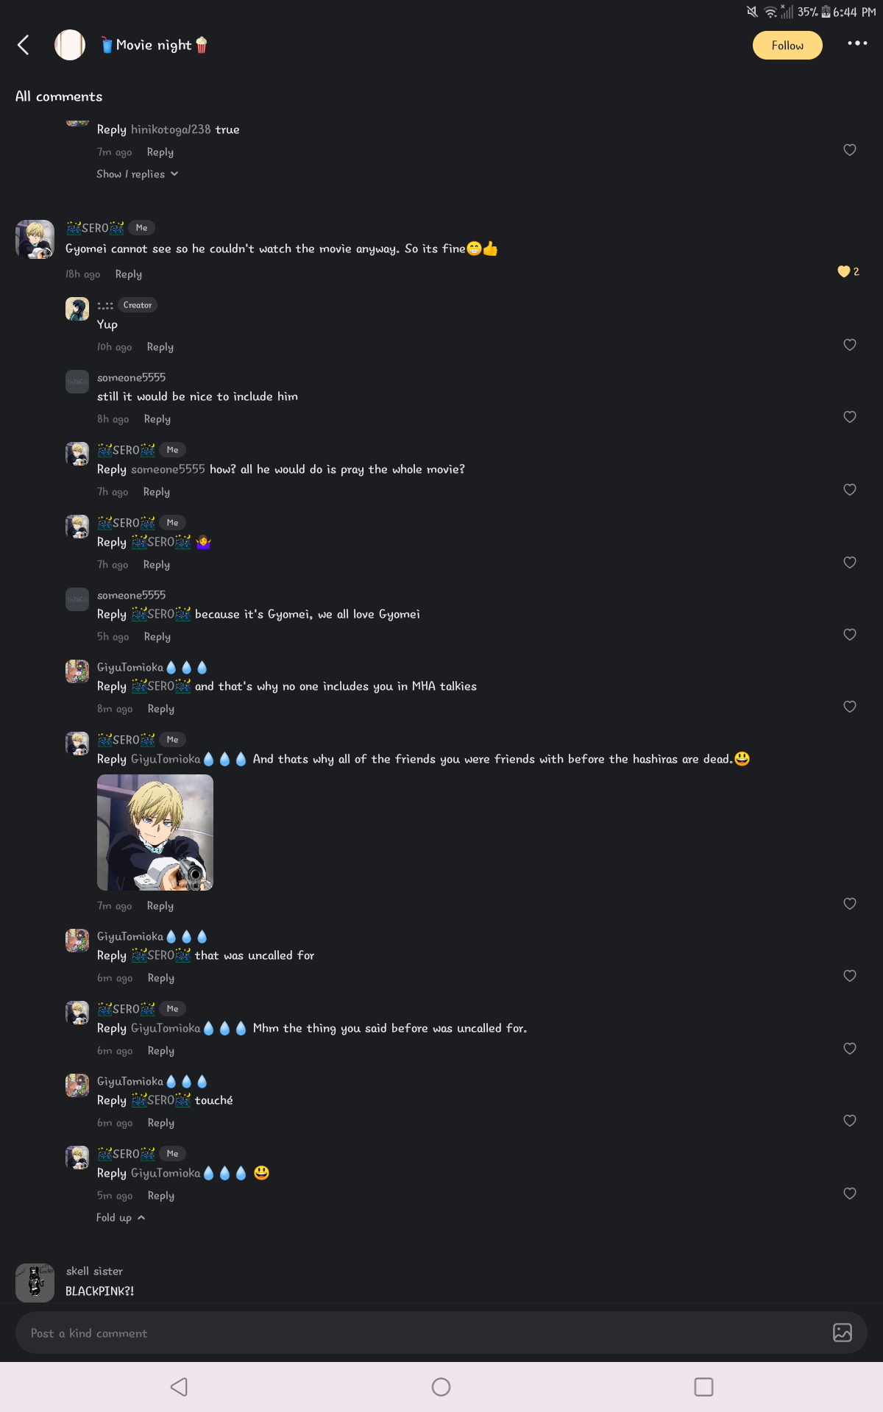Follow the Movie night post creator
The image size is (883, 1412).
pos(787,46)
